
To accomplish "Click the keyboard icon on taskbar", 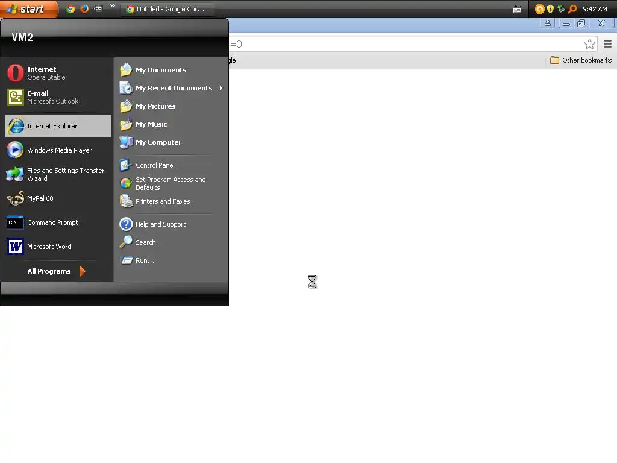I will click(517, 10).
